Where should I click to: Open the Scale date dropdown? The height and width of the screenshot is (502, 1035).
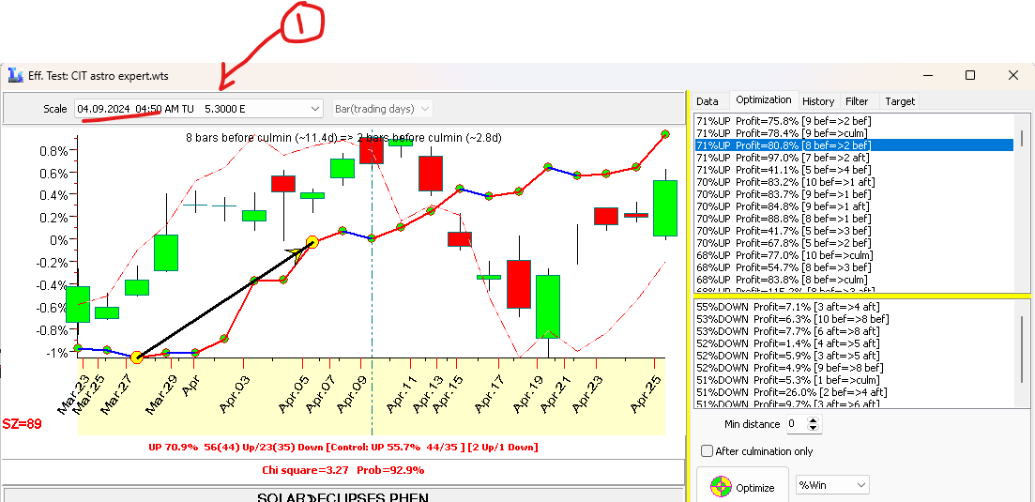(x=315, y=108)
